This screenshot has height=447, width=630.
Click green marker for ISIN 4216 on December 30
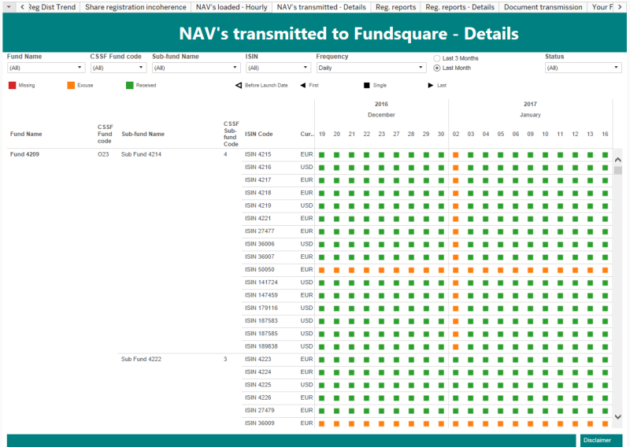441,168
